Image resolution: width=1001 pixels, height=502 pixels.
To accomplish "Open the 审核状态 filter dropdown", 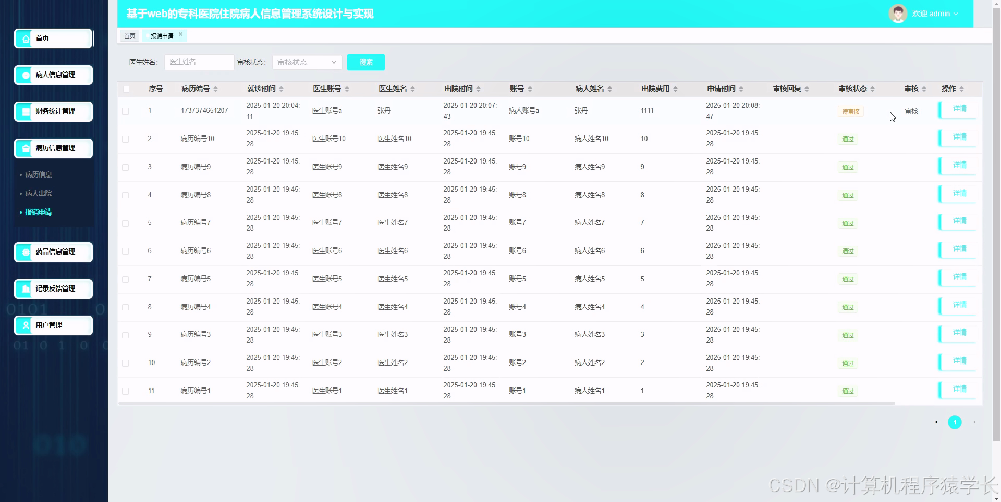I will pyautogui.click(x=307, y=62).
